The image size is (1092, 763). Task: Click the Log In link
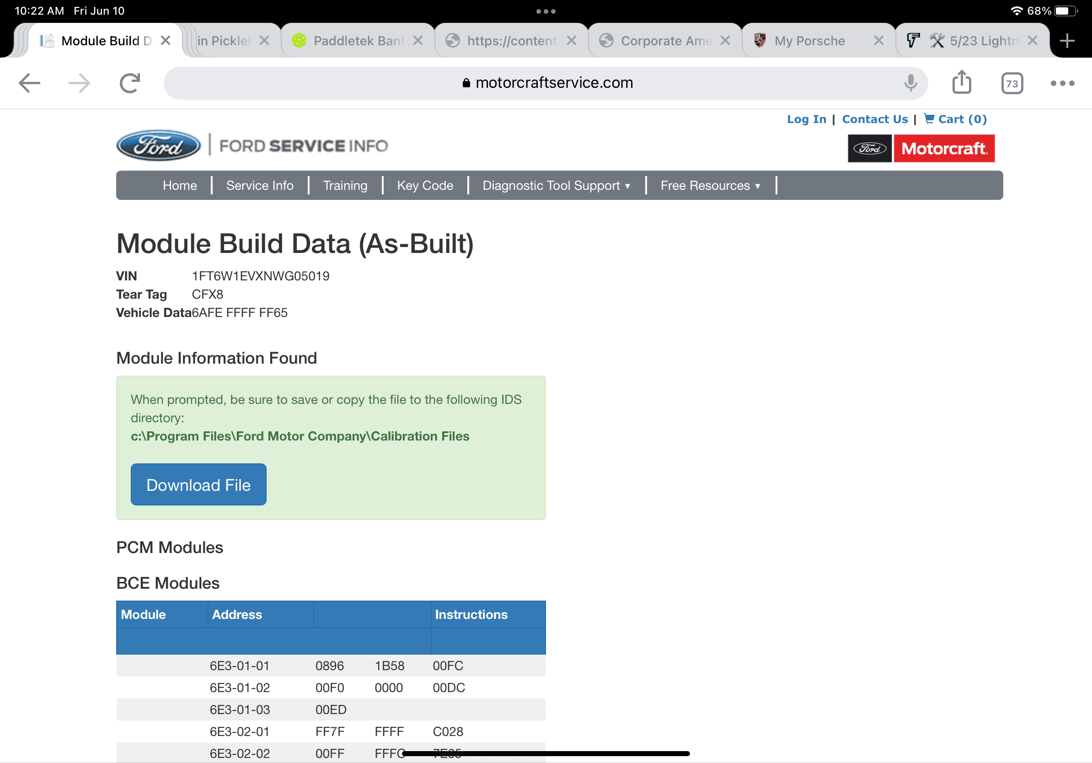coord(806,119)
